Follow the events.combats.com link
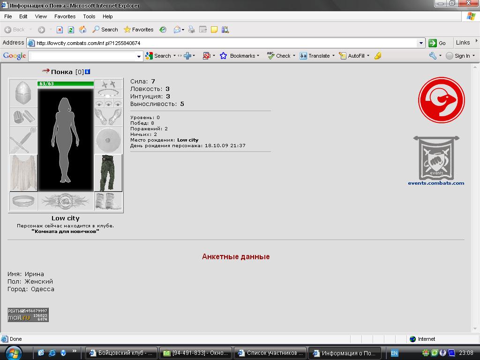The image size is (480, 360). (436, 183)
